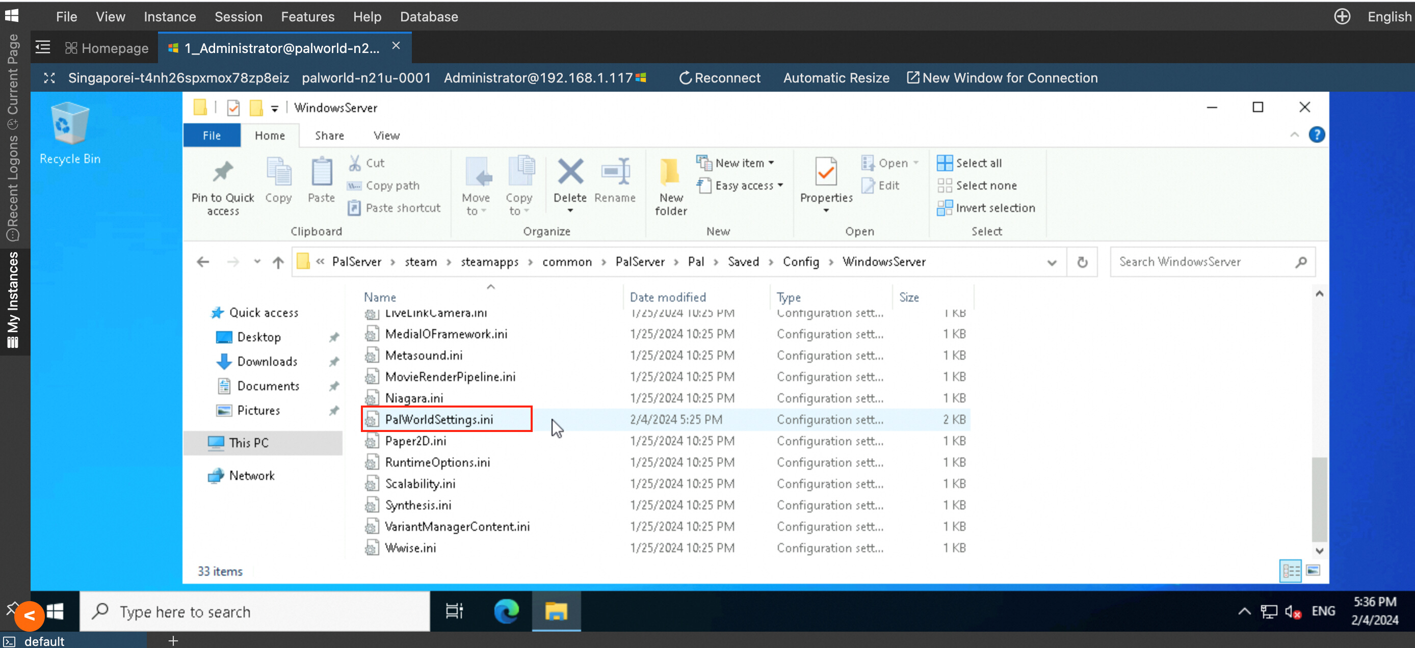This screenshot has width=1415, height=648.
Task: Open the View ribbon tab
Action: point(386,136)
